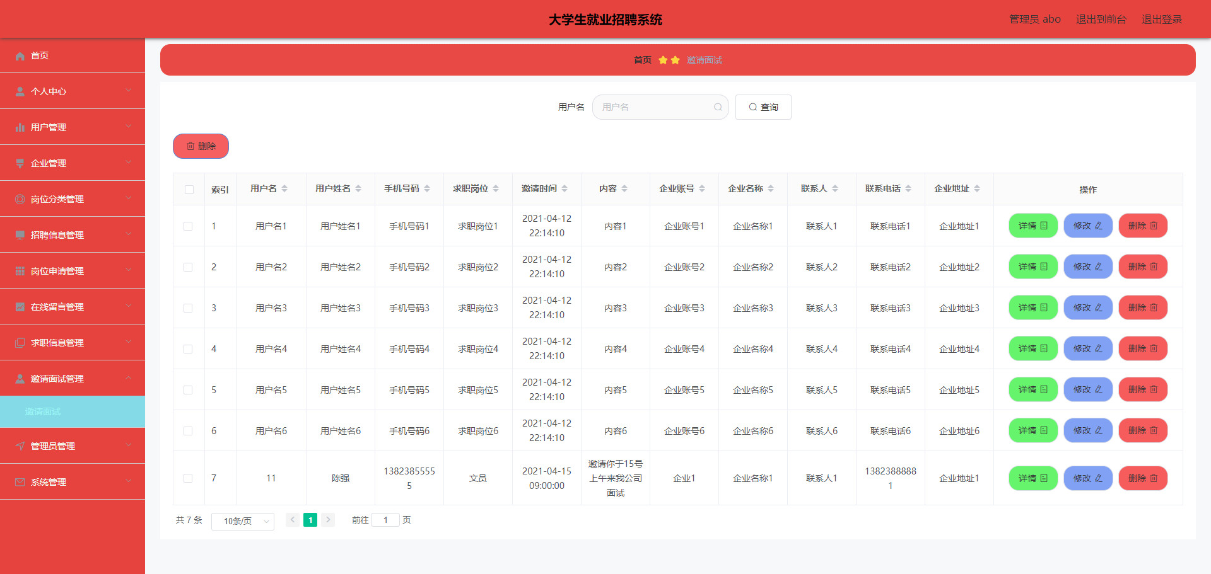Image resolution: width=1211 pixels, height=574 pixels.
Task: Expand the 个人中心 menu chevron
Action: [129, 91]
